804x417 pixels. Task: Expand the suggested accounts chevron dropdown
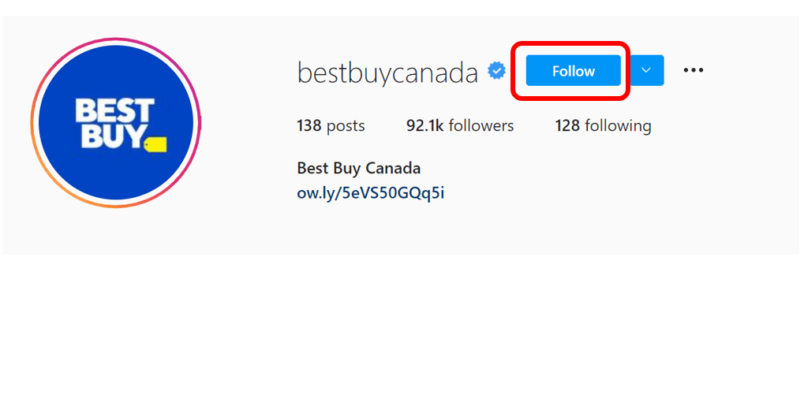[x=646, y=70]
